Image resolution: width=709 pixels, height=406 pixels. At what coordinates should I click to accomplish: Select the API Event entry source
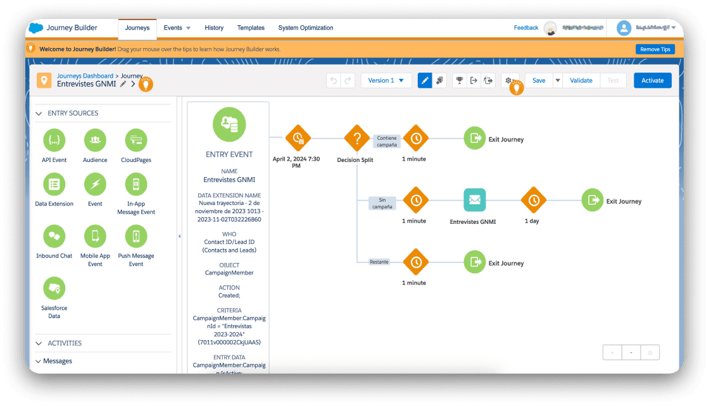coord(54,140)
